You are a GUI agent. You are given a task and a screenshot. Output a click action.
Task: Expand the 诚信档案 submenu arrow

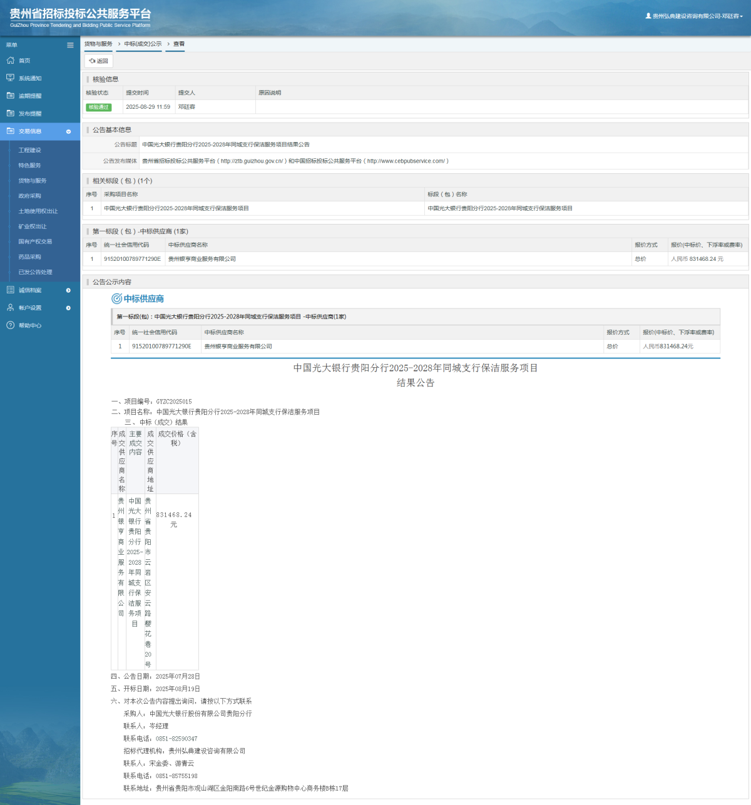(68, 290)
